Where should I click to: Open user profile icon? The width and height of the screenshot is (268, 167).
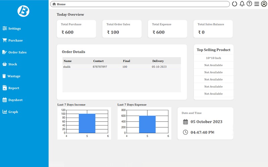click(x=264, y=4)
